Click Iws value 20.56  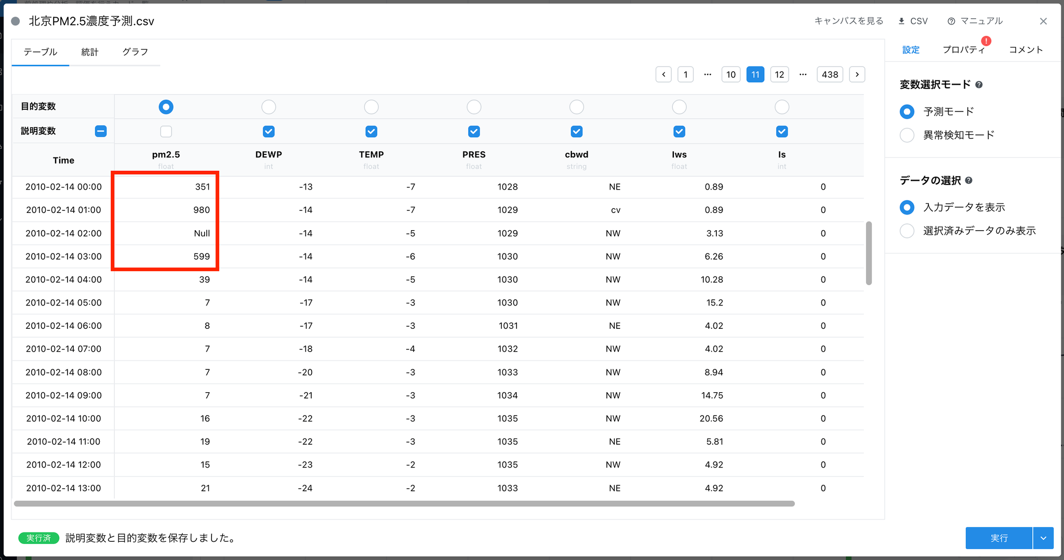click(x=711, y=419)
